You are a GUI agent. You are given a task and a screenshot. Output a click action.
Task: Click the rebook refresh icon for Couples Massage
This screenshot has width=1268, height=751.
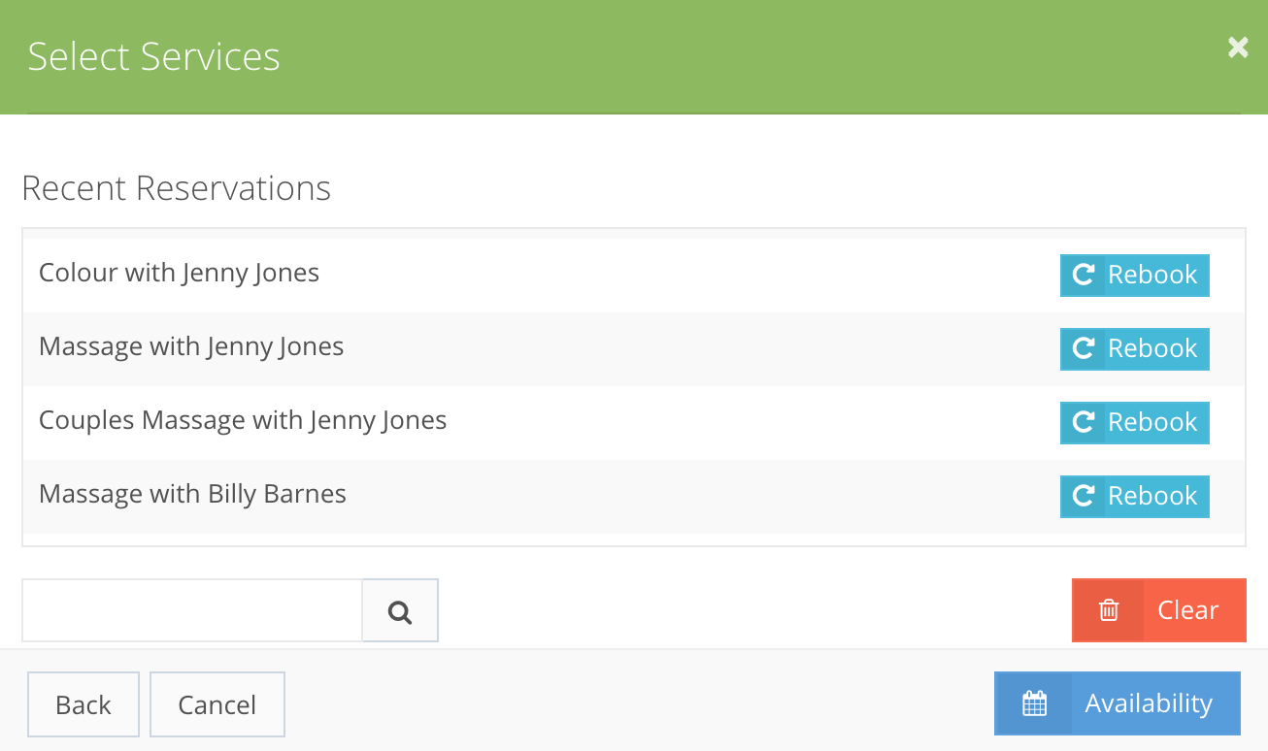1083,422
